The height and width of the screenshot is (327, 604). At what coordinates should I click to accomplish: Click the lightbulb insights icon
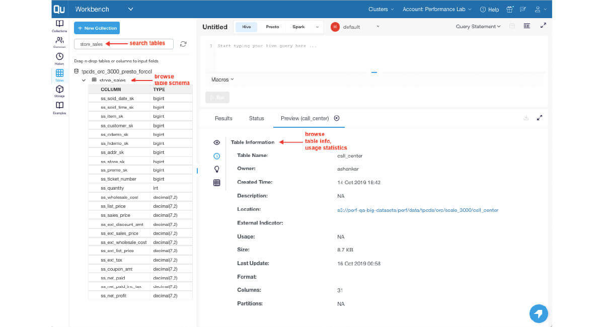pyautogui.click(x=217, y=169)
